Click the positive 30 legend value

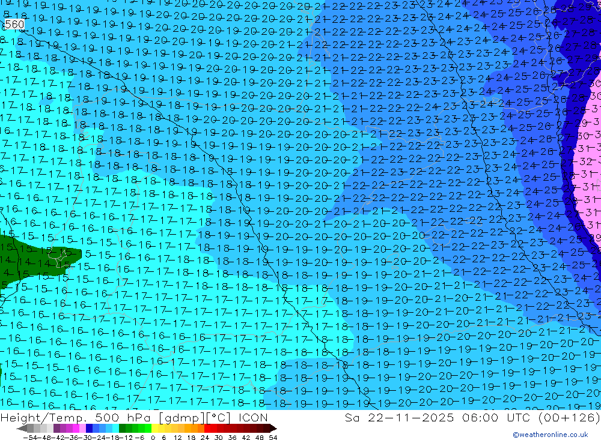(219, 438)
